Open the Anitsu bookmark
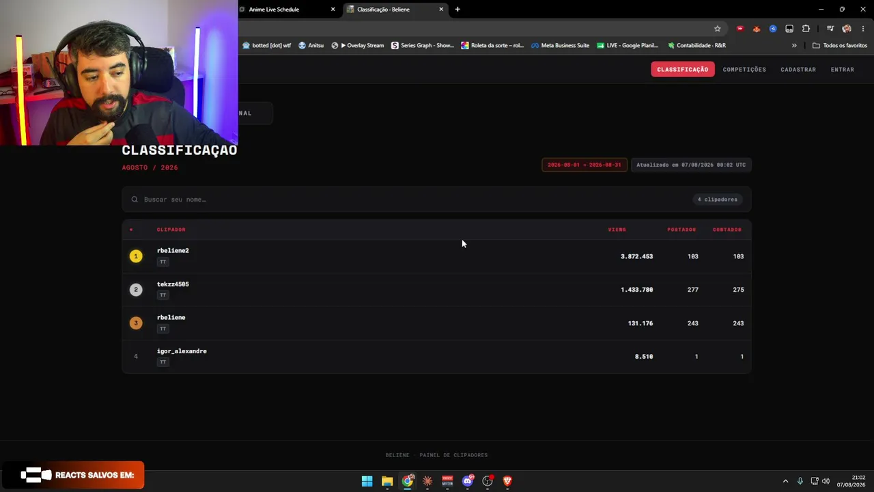 tap(311, 46)
